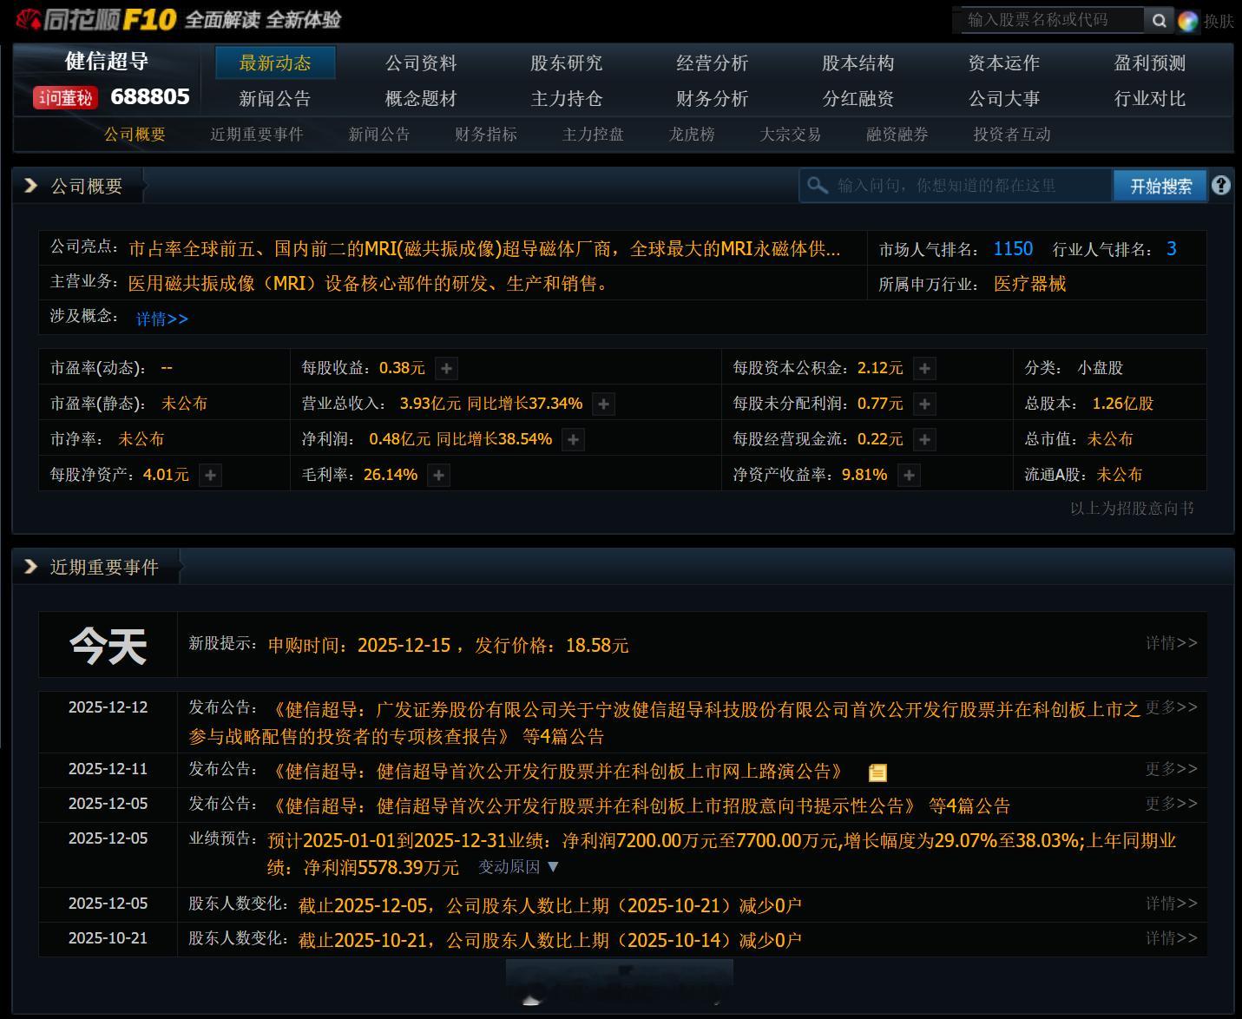Expand the plus next to 净利润
The width and height of the screenshot is (1242, 1019).
573,439
